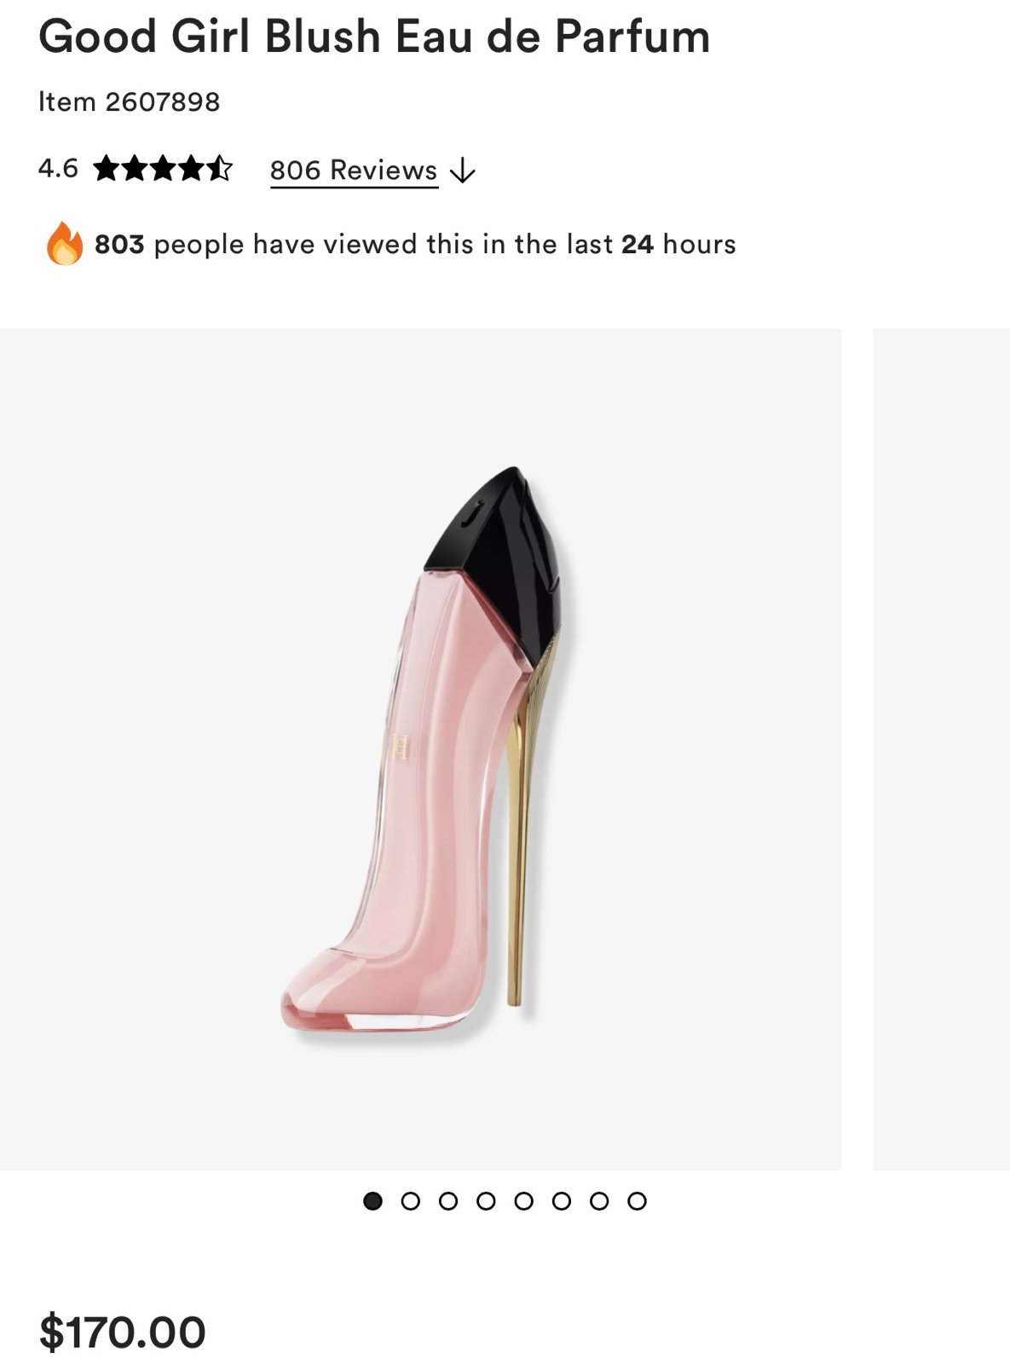Image resolution: width=1010 pixels, height=1364 pixels.
Task: Select the eighth carousel dot
Action: pyautogui.click(x=637, y=1201)
